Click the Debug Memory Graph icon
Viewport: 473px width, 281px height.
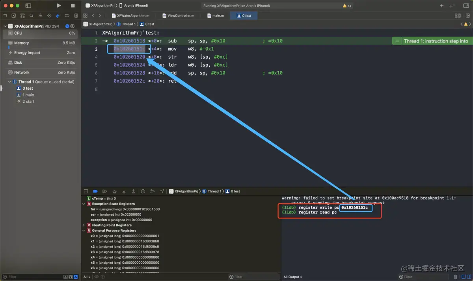point(152,191)
